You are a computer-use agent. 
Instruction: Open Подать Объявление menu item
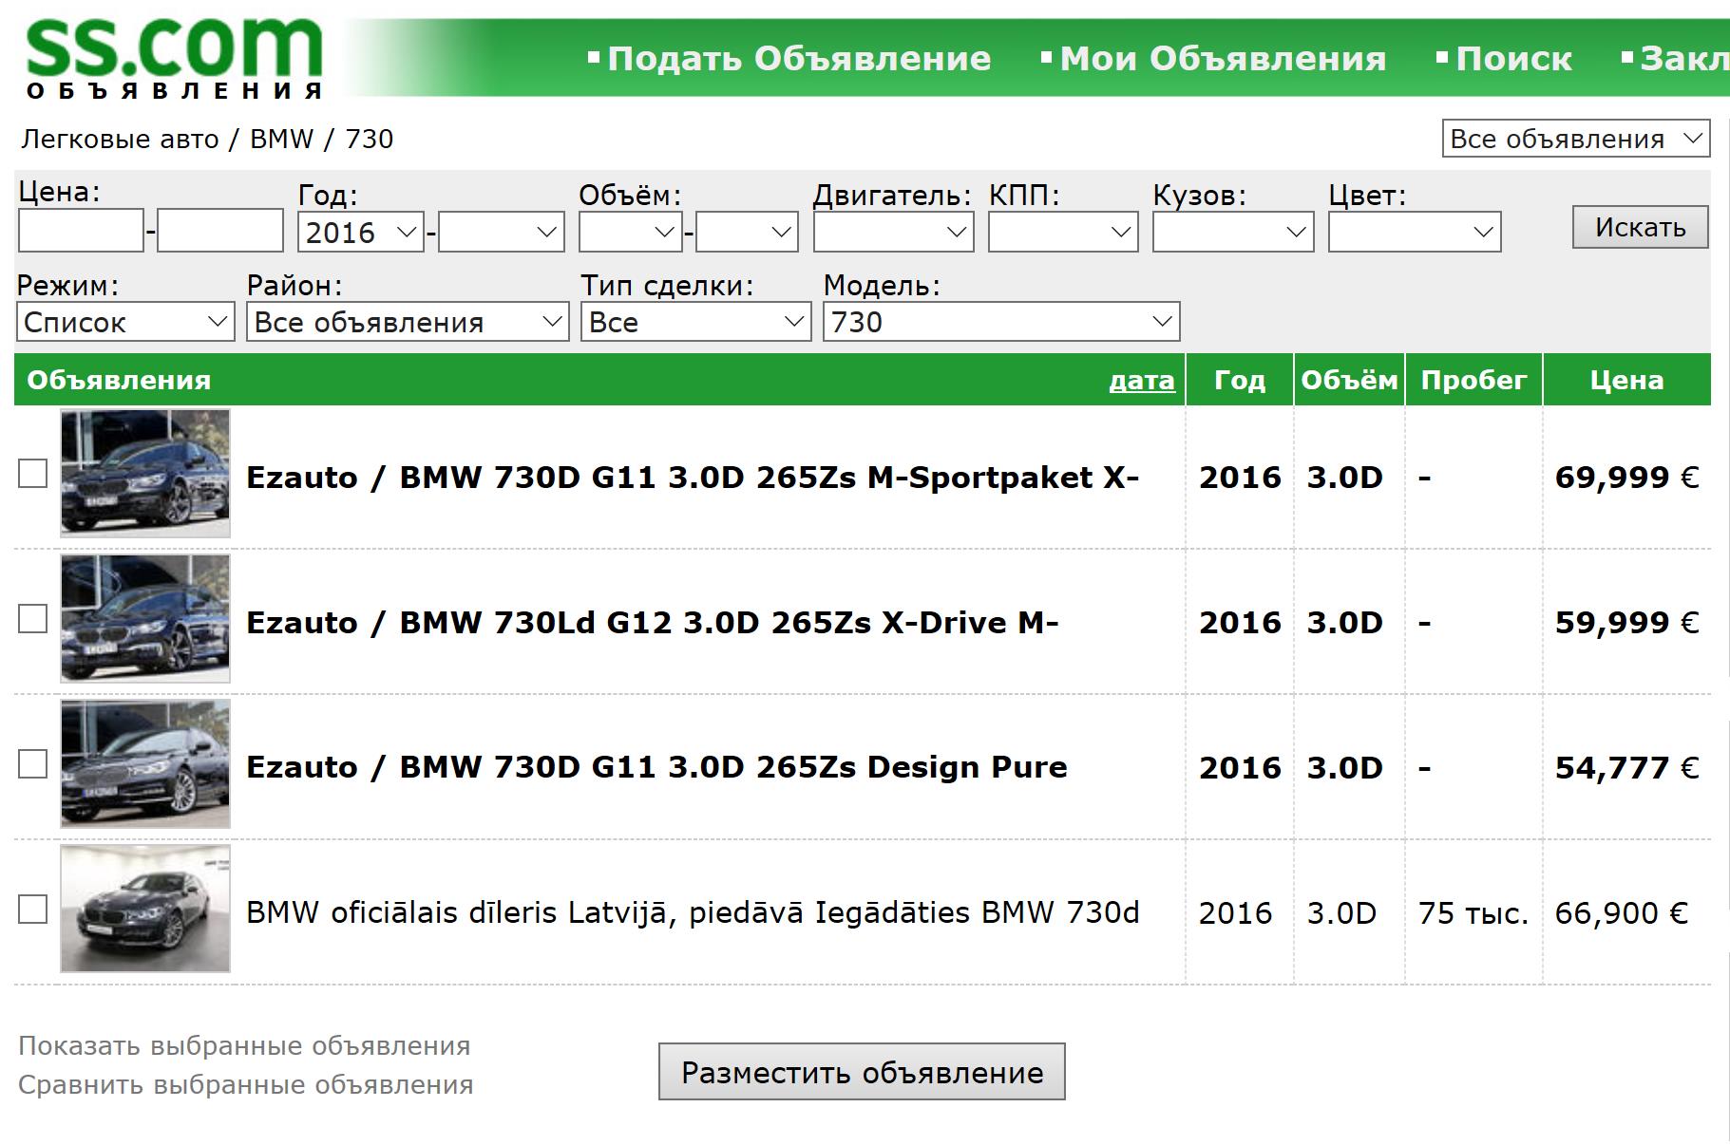click(x=798, y=59)
